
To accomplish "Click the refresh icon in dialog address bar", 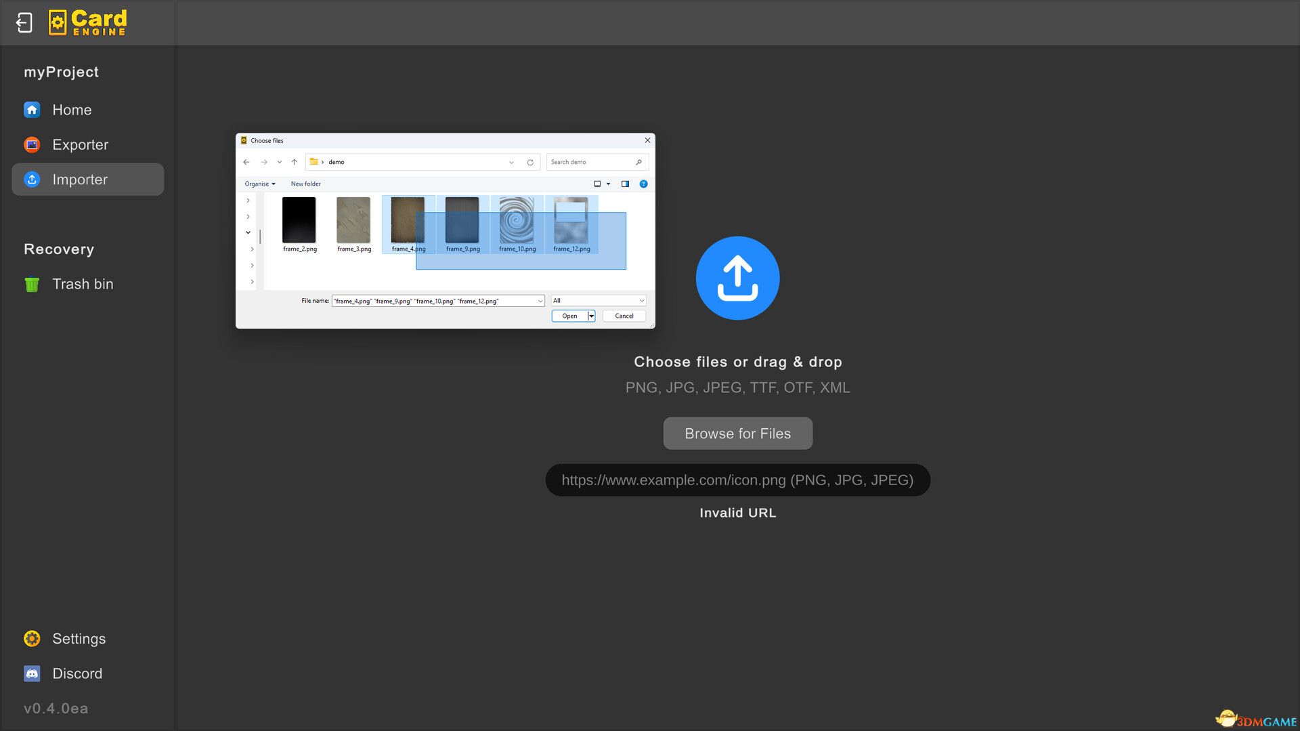I will (530, 163).
